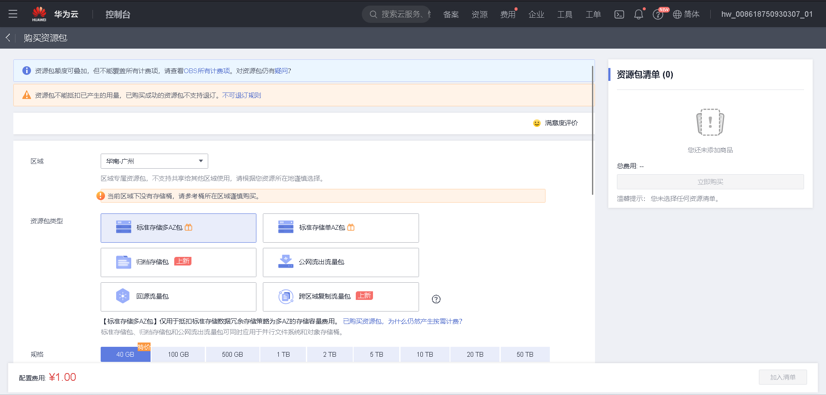The width and height of the screenshot is (826, 395).
Task: Open the notification bell
Action: click(x=638, y=14)
